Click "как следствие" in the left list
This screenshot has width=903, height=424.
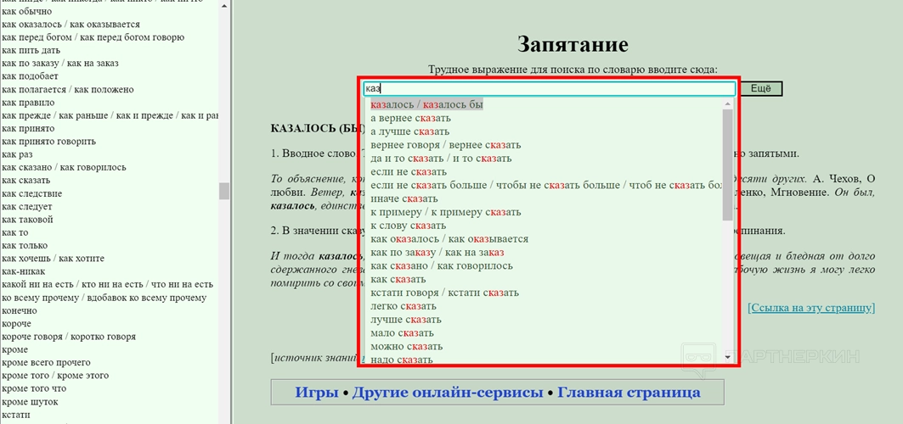coord(31,193)
